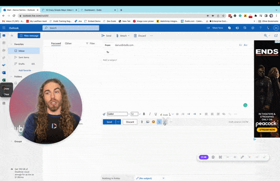Click the Dubb add-in icon under cursor
The image size is (280, 181).
coord(165,122)
